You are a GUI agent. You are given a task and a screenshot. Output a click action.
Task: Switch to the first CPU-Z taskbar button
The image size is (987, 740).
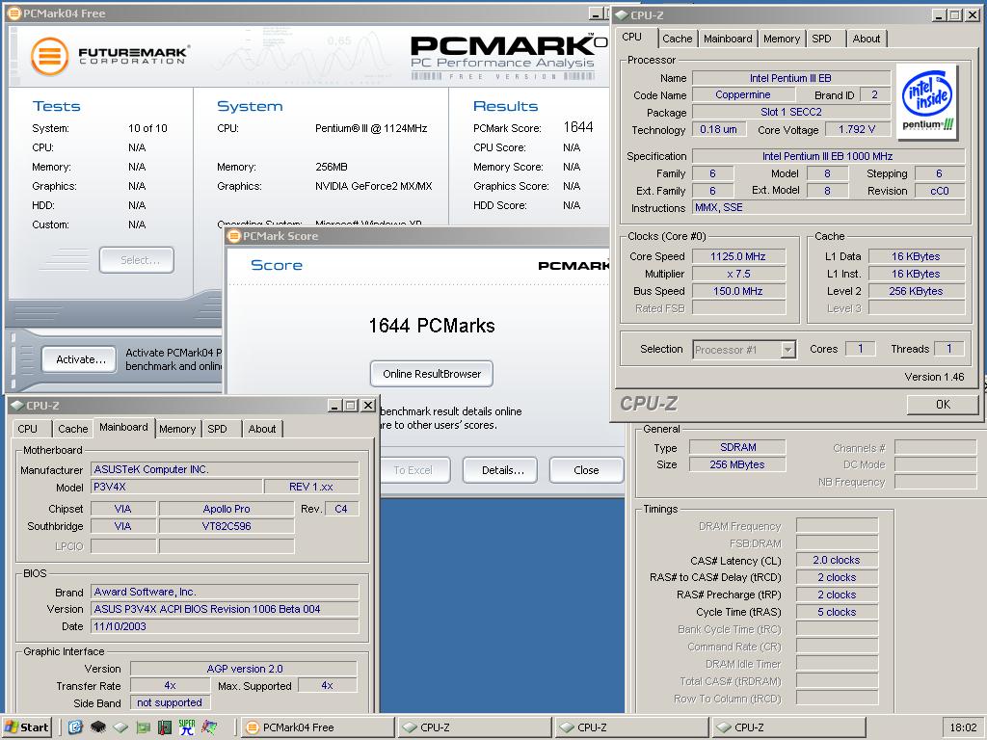(x=474, y=727)
